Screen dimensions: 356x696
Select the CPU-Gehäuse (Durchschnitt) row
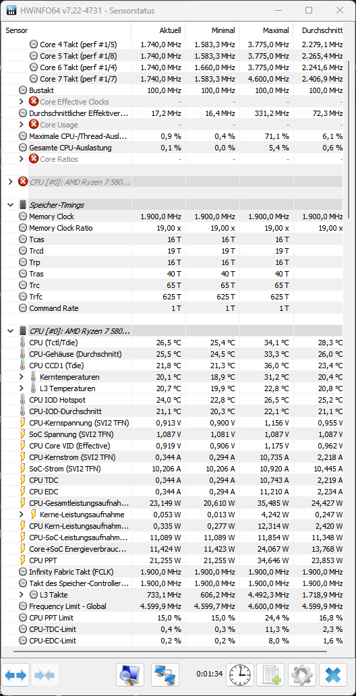pyautogui.click(x=172, y=354)
